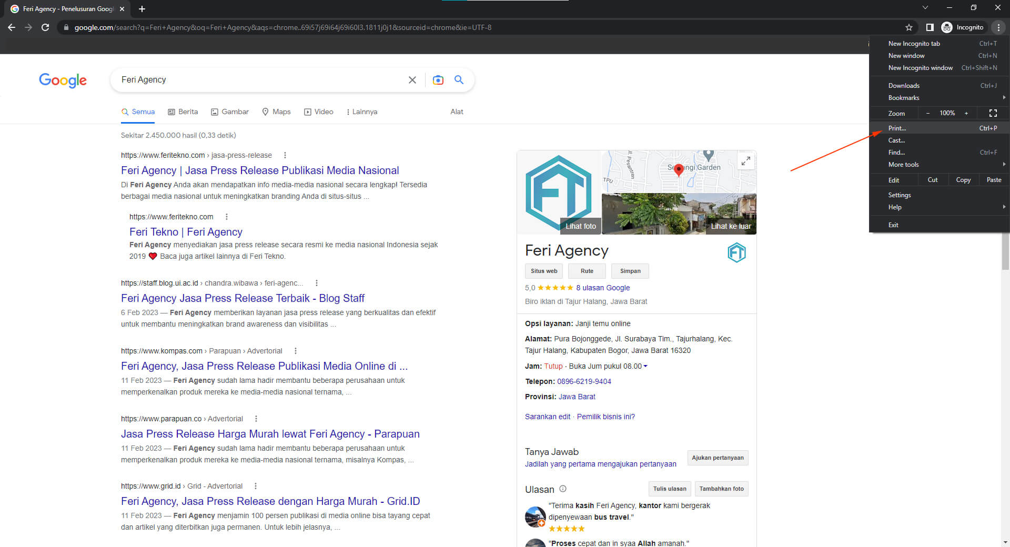Reload the page with the refresh icon

pyautogui.click(x=45, y=27)
